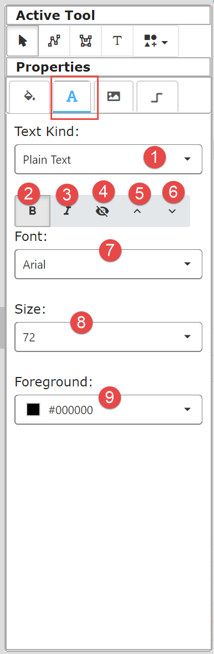This screenshot has height=654, width=214.
Task: Open the Size dropdown showing 72
Action: 108,337
